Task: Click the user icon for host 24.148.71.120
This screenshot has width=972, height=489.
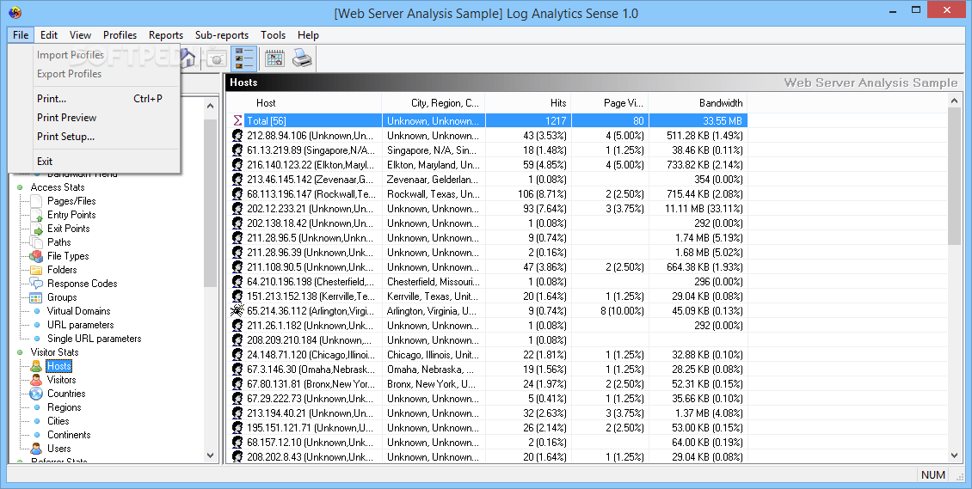Action: point(237,355)
